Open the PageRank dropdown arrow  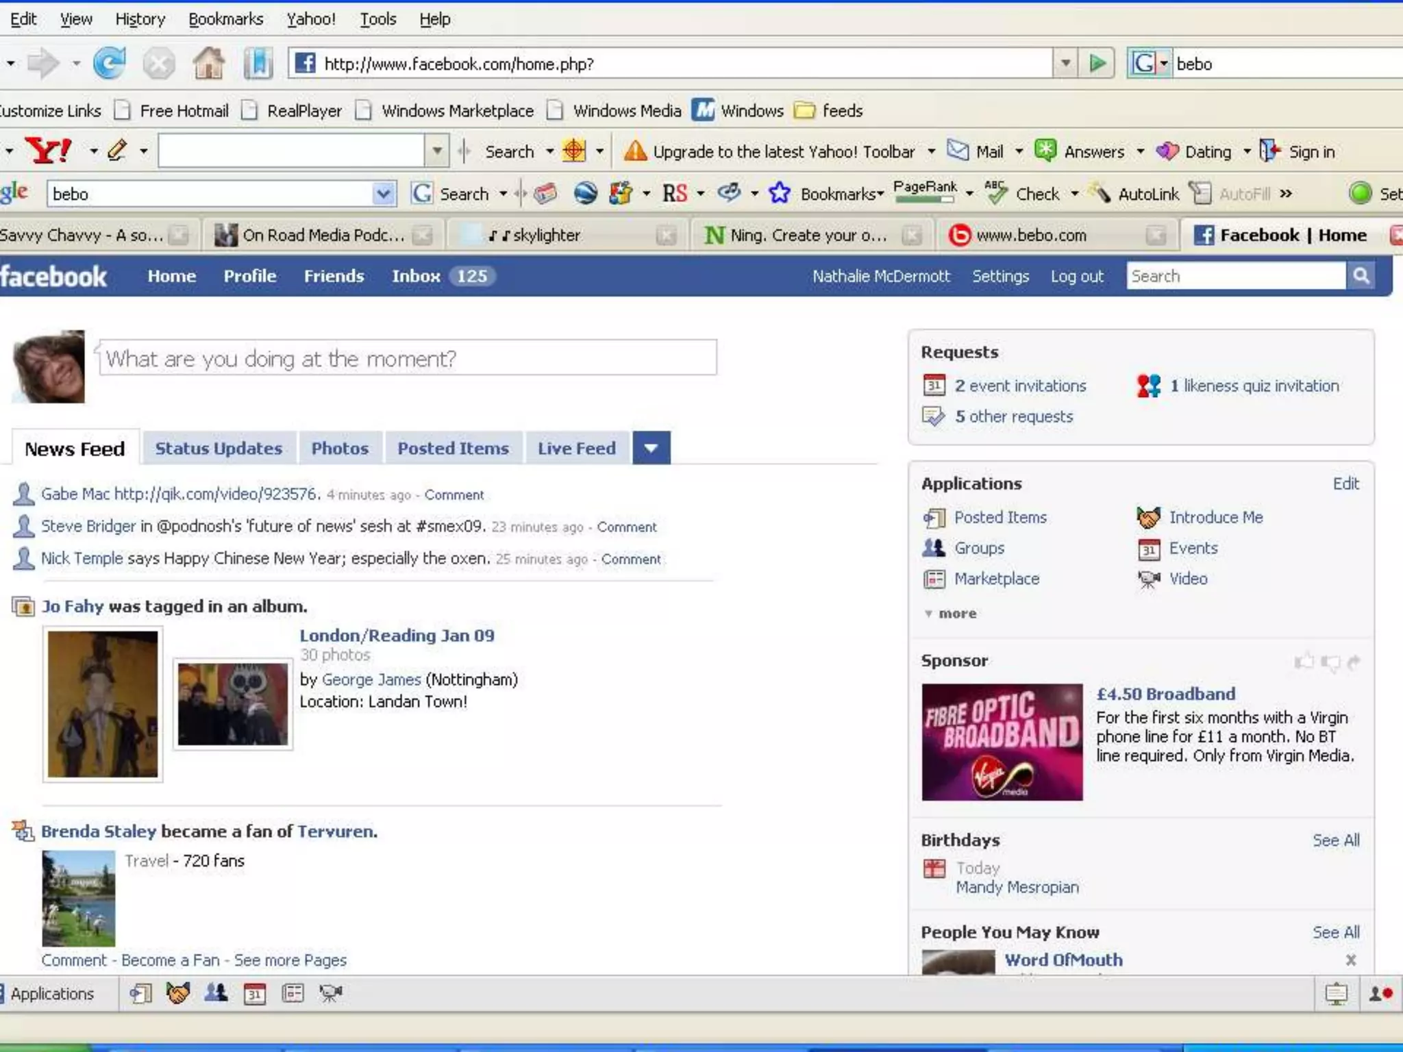[x=969, y=194]
